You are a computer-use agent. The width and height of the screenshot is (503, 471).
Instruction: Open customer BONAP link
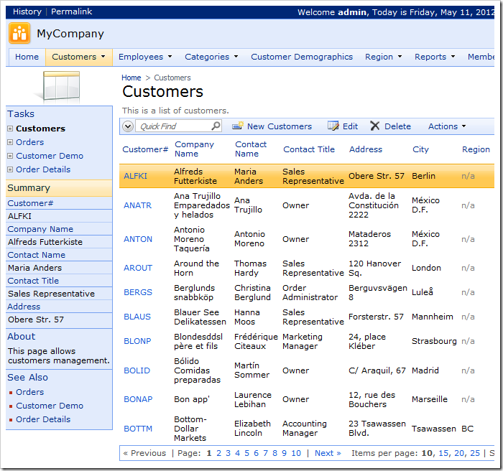[x=138, y=399]
